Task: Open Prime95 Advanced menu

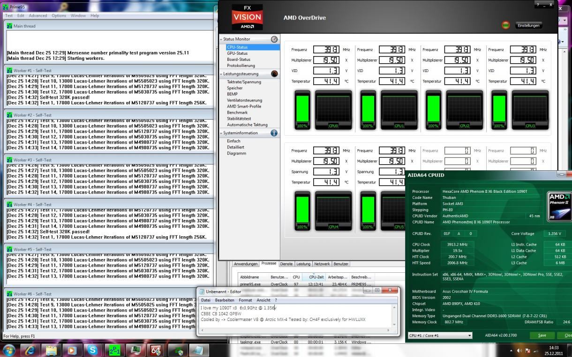Action: click(38, 15)
